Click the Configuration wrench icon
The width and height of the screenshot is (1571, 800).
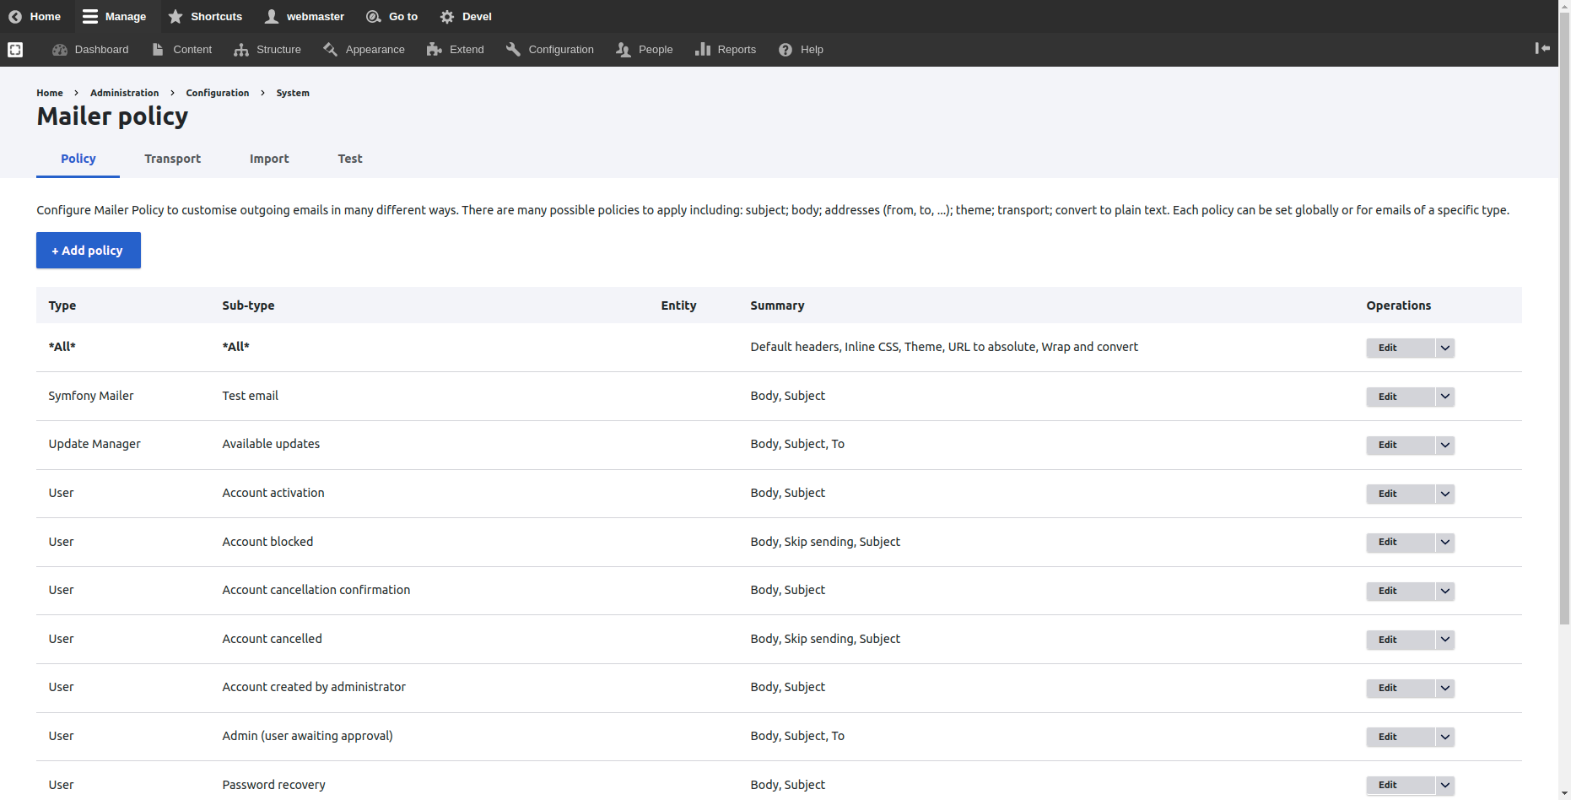[513, 50]
